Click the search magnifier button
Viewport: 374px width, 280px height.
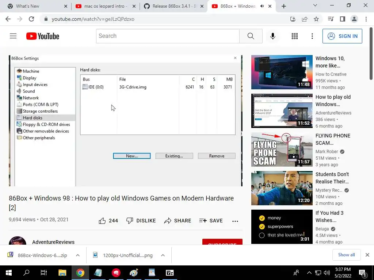(251, 36)
